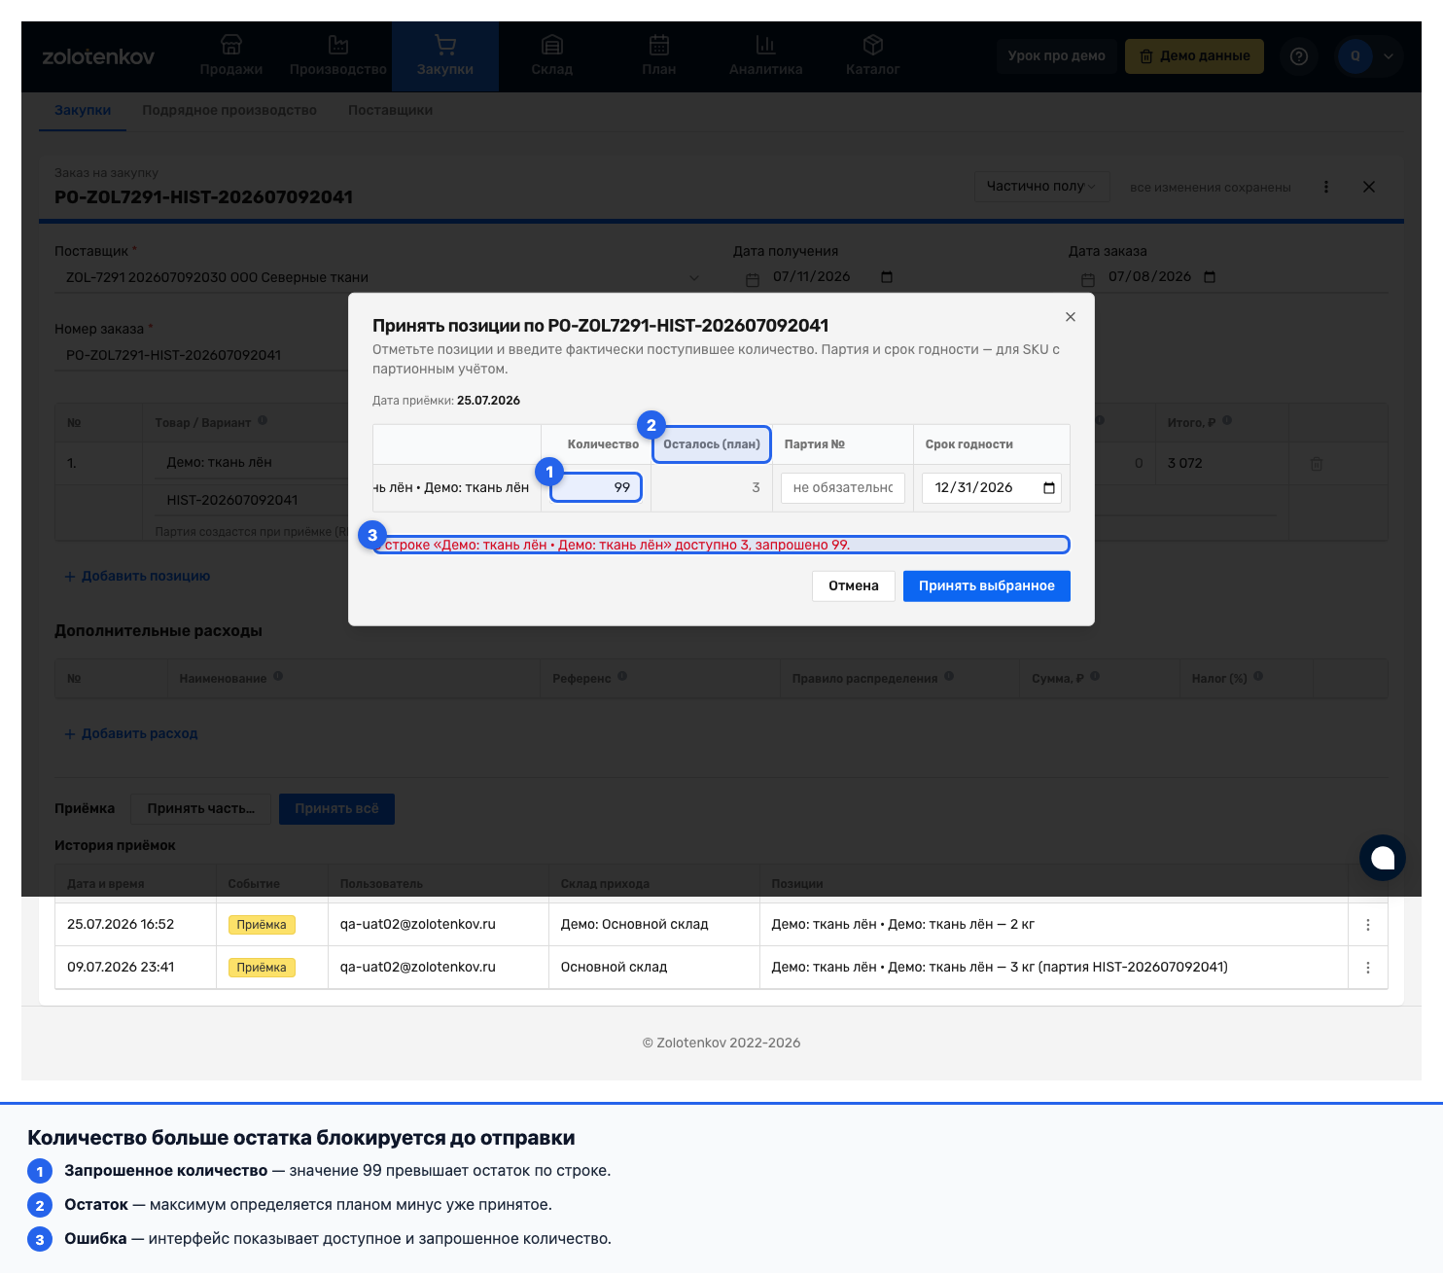The width and height of the screenshot is (1443, 1274).
Task: Go to Склад warehouse icon
Action: click(552, 45)
